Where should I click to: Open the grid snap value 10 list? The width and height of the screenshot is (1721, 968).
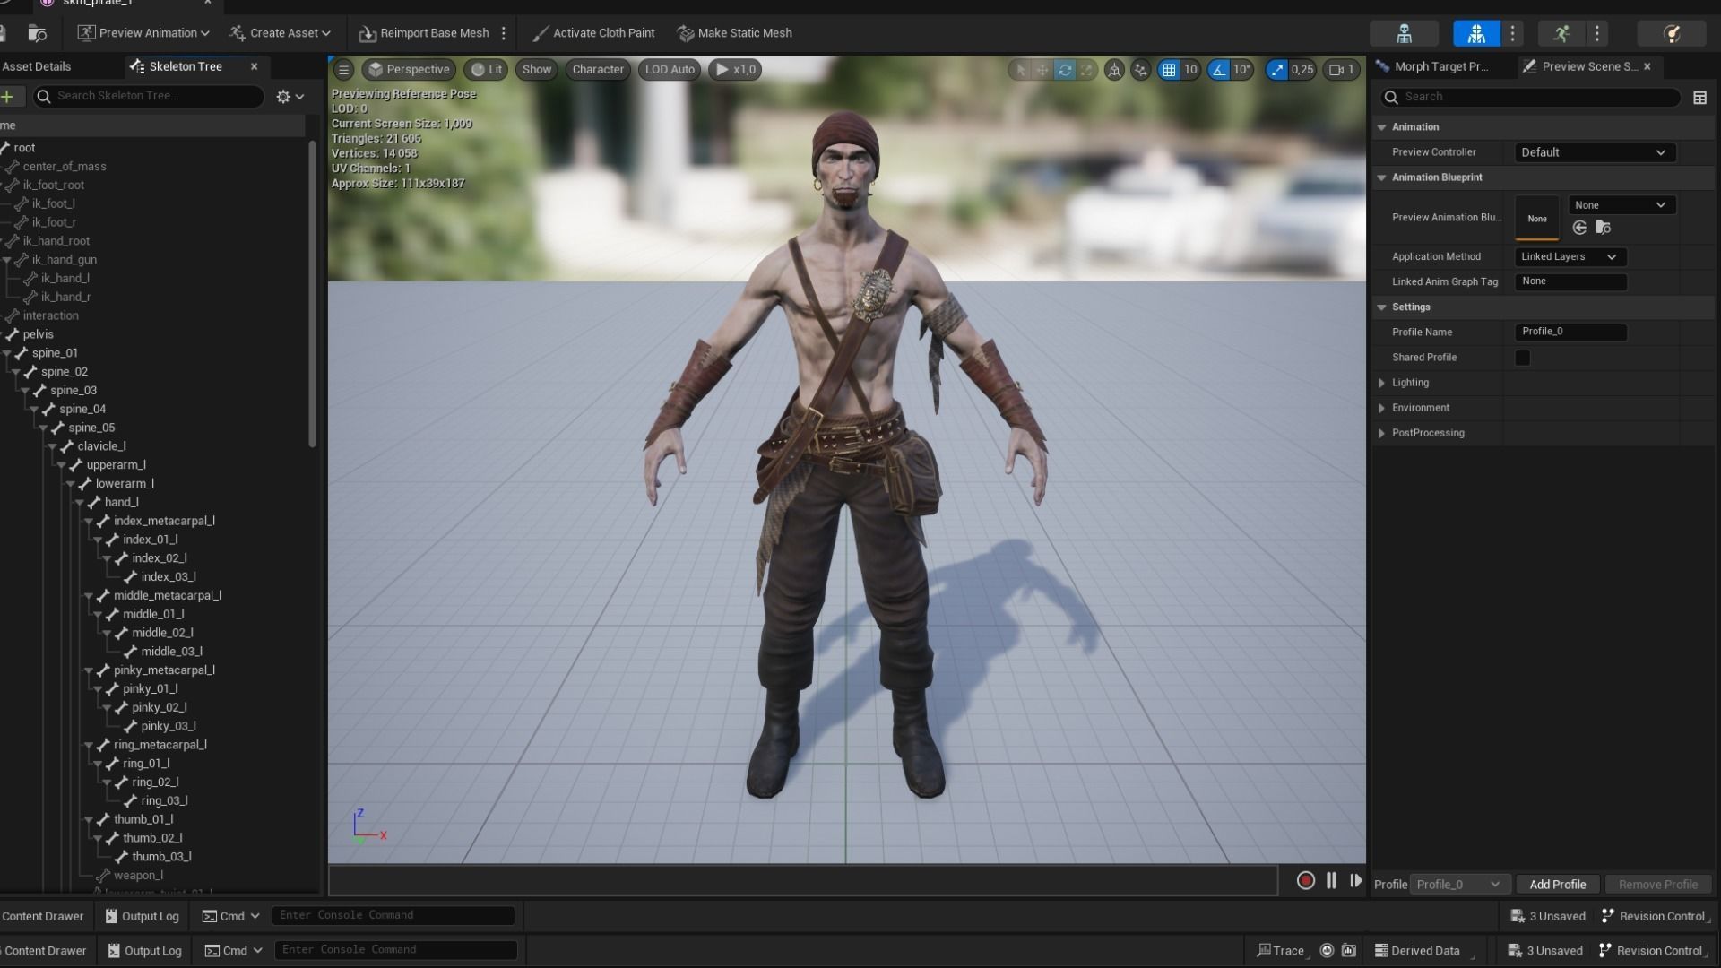pos(1190,69)
